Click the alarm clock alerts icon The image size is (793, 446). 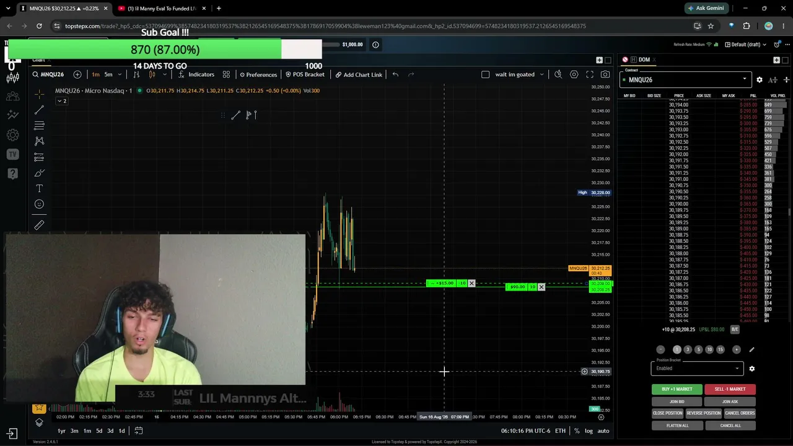(777, 45)
